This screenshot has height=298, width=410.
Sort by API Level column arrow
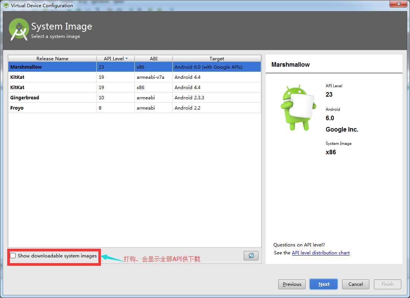(126, 58)
